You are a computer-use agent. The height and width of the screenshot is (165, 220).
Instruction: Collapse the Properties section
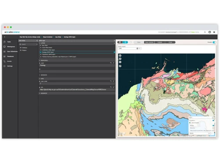(x=40, y=60)
